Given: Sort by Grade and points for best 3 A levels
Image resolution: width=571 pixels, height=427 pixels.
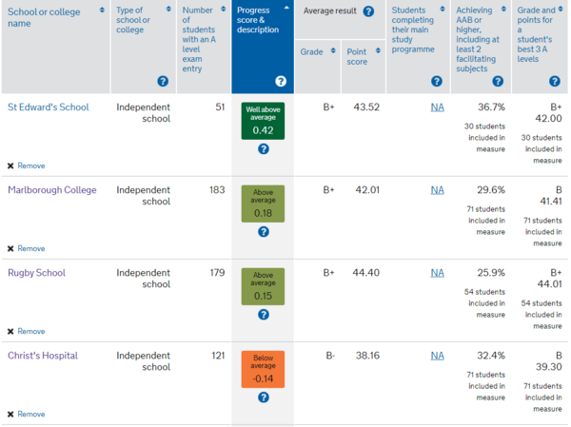Looking at the screenshot, I should point(561,9).
